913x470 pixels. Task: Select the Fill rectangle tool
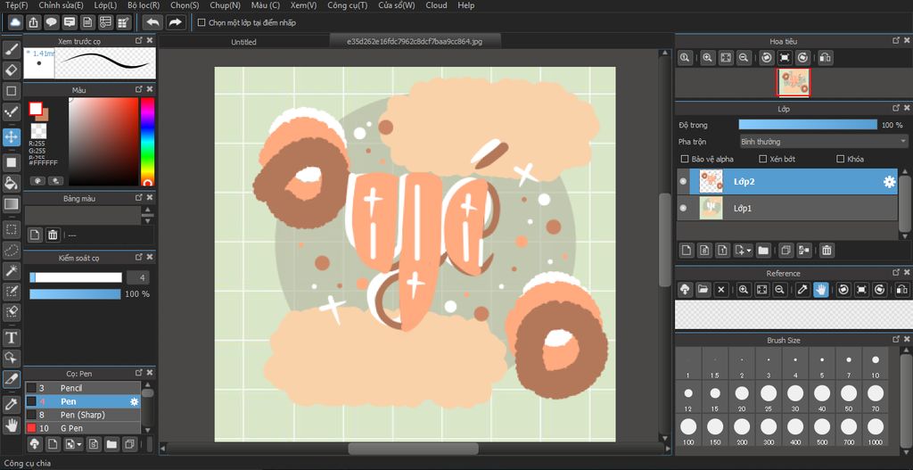12,162
